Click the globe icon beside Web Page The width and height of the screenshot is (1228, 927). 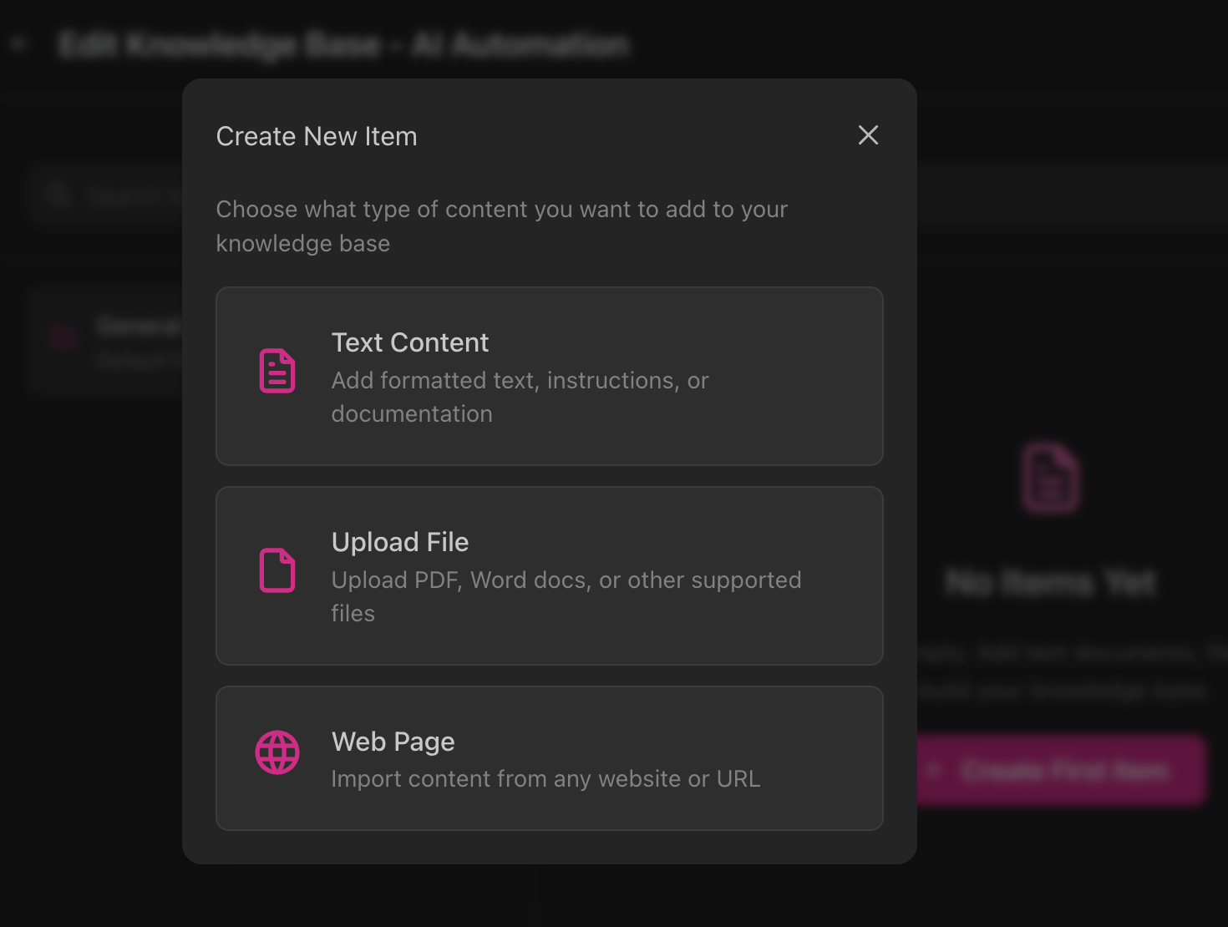[277, 752]
